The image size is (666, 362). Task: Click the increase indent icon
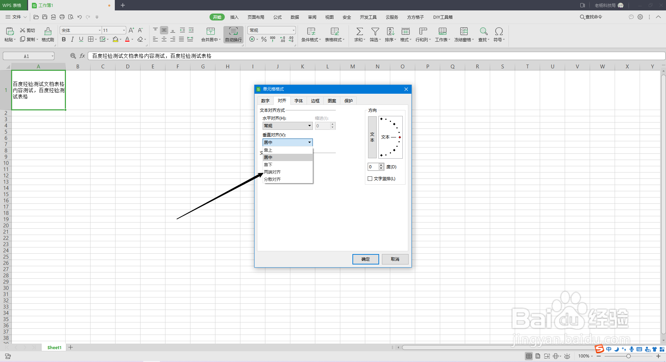191,30
